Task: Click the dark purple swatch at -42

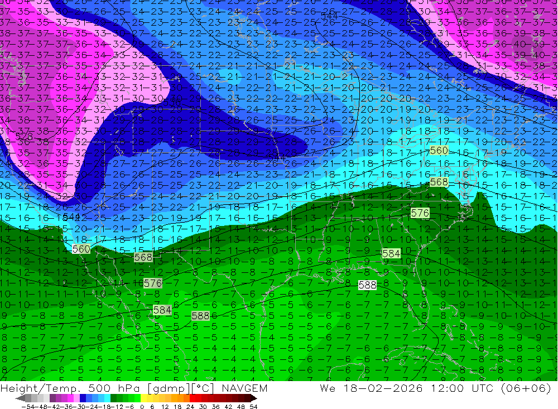Action: 52,398
